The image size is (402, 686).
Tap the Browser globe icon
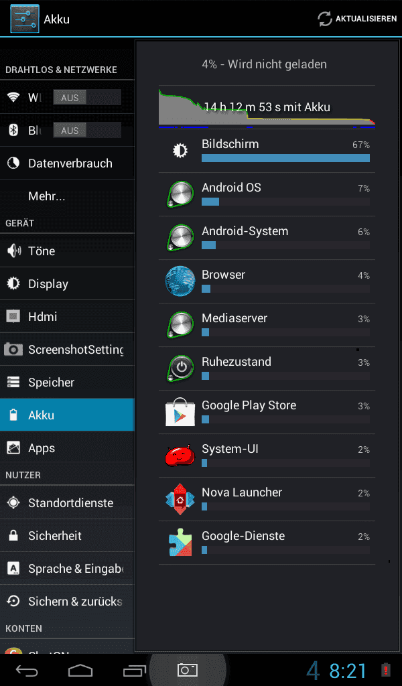(180, 281)
